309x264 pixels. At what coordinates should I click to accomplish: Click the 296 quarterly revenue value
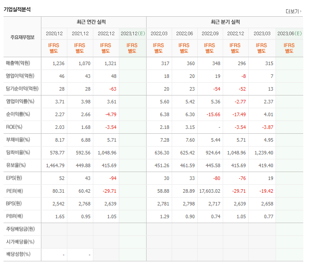(x=242, y=63)
